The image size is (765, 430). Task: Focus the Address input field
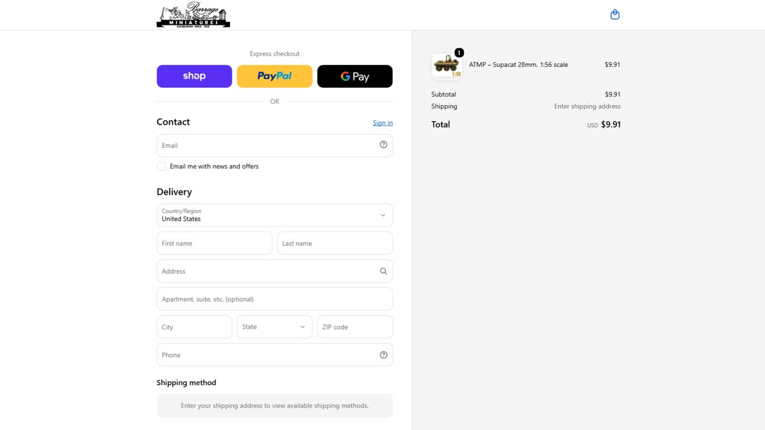pos(274,271)
